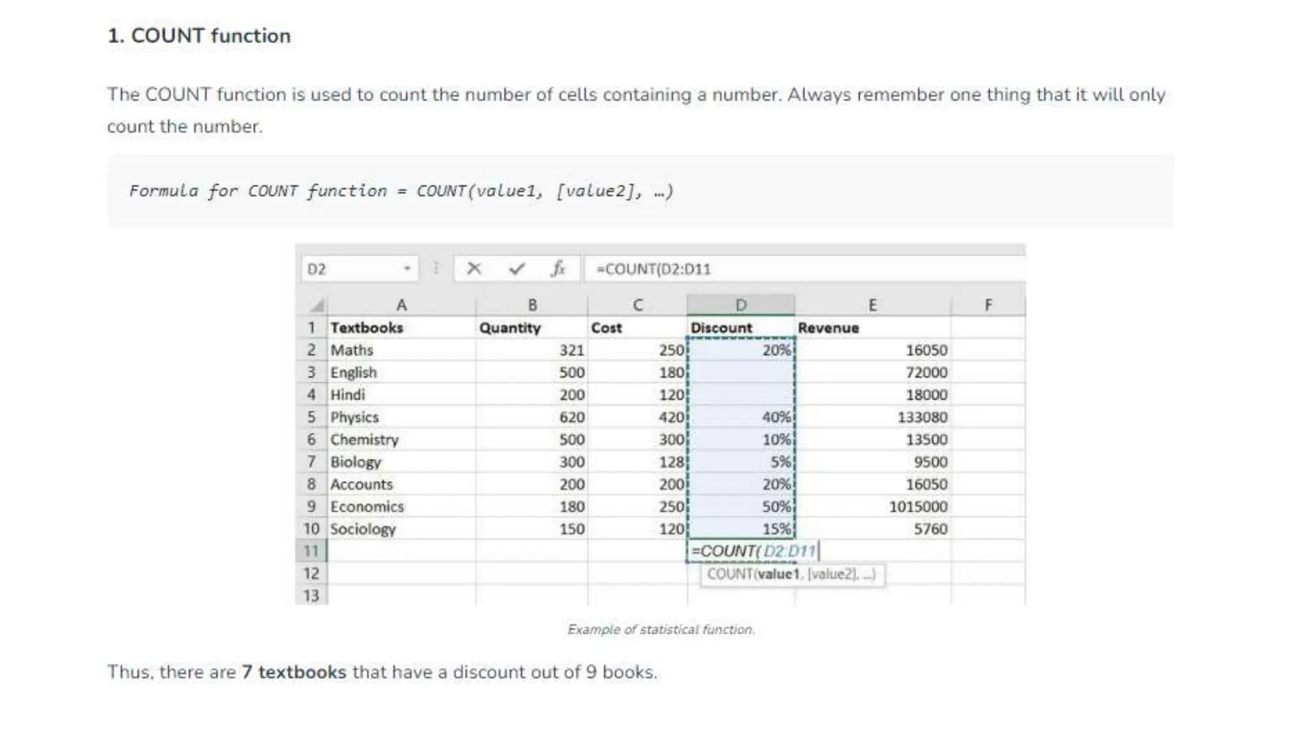Click the cell being edited with =COUNT(D2:D11
This screenshot has height=730, width=1297.
click(740, 551)
